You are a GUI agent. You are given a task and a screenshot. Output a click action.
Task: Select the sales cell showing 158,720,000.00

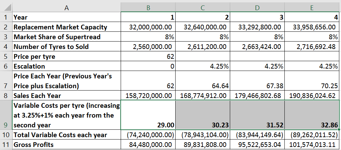tap(148, 96)
